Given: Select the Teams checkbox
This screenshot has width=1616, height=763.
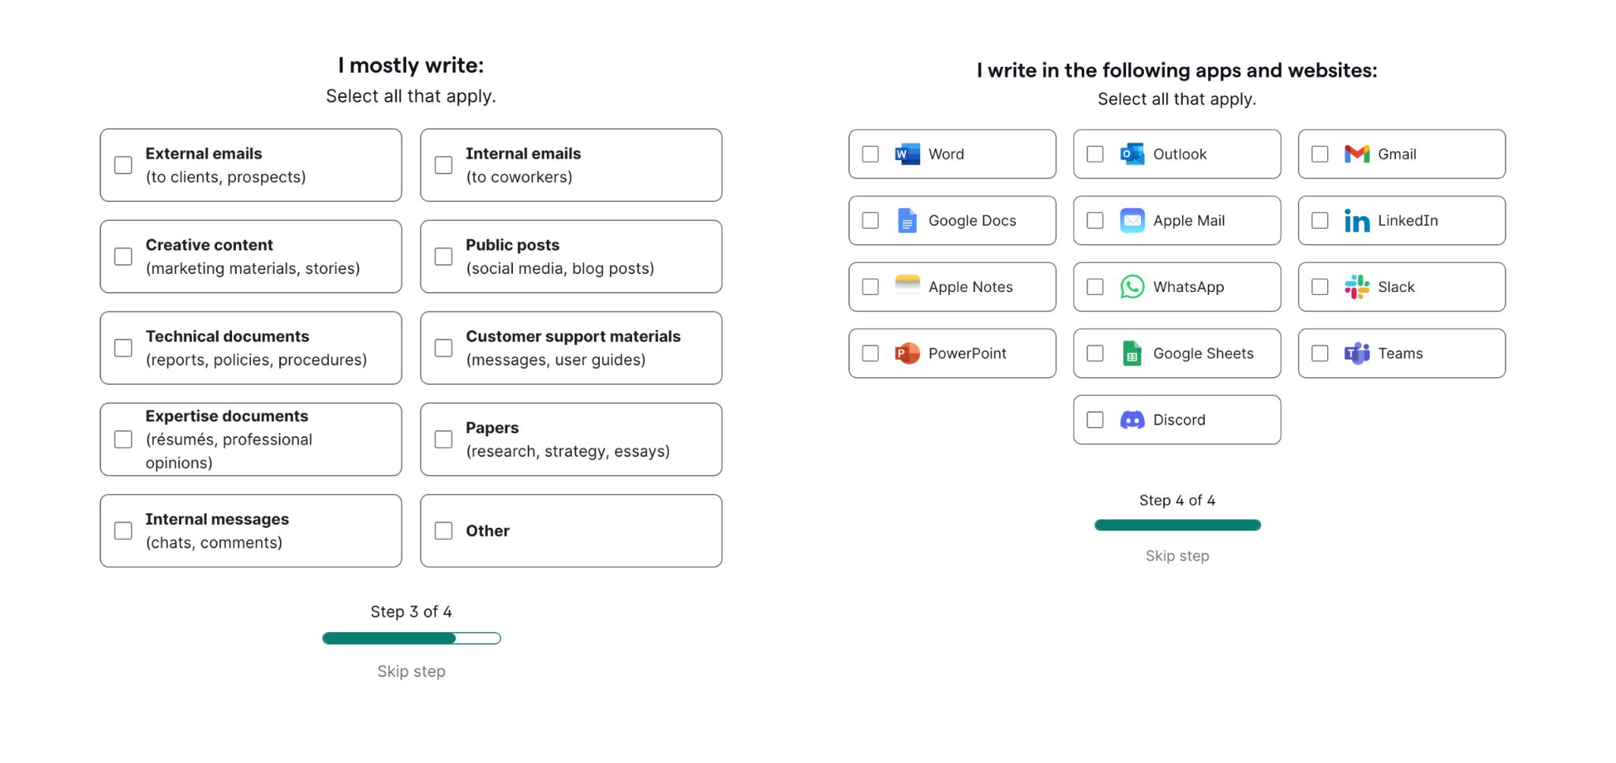Looking at the screenshot, I should point(1319,353).
